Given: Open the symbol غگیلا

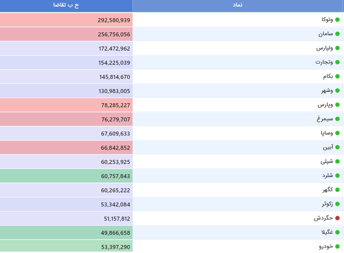Looking at the screenshot, I should (x=327, y=232).
